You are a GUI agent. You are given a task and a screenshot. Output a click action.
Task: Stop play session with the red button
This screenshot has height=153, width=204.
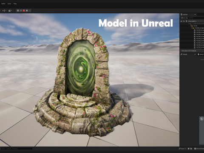[24, 11]
